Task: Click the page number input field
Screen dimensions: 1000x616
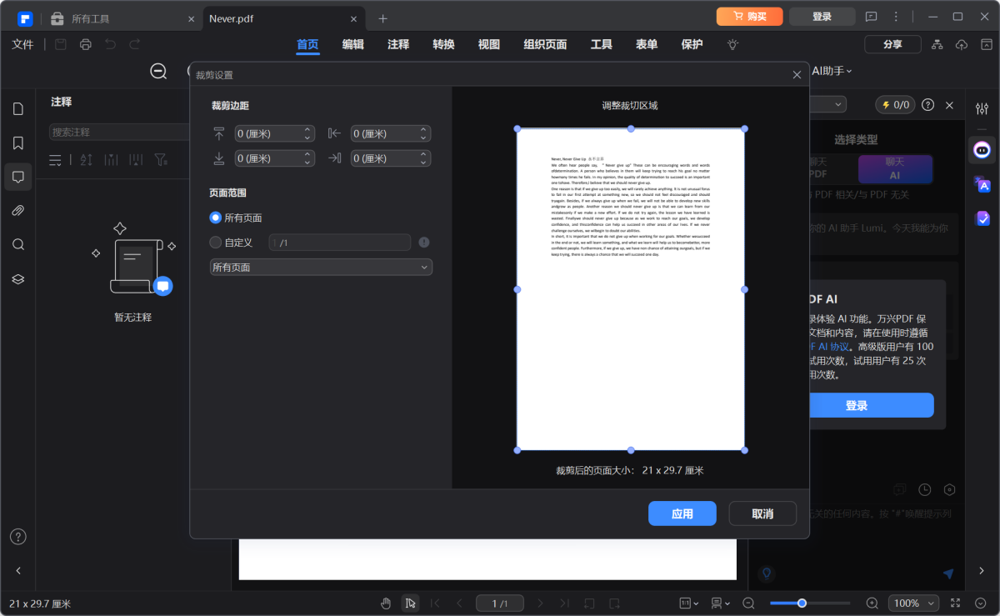Action: (x=499, y=602)
